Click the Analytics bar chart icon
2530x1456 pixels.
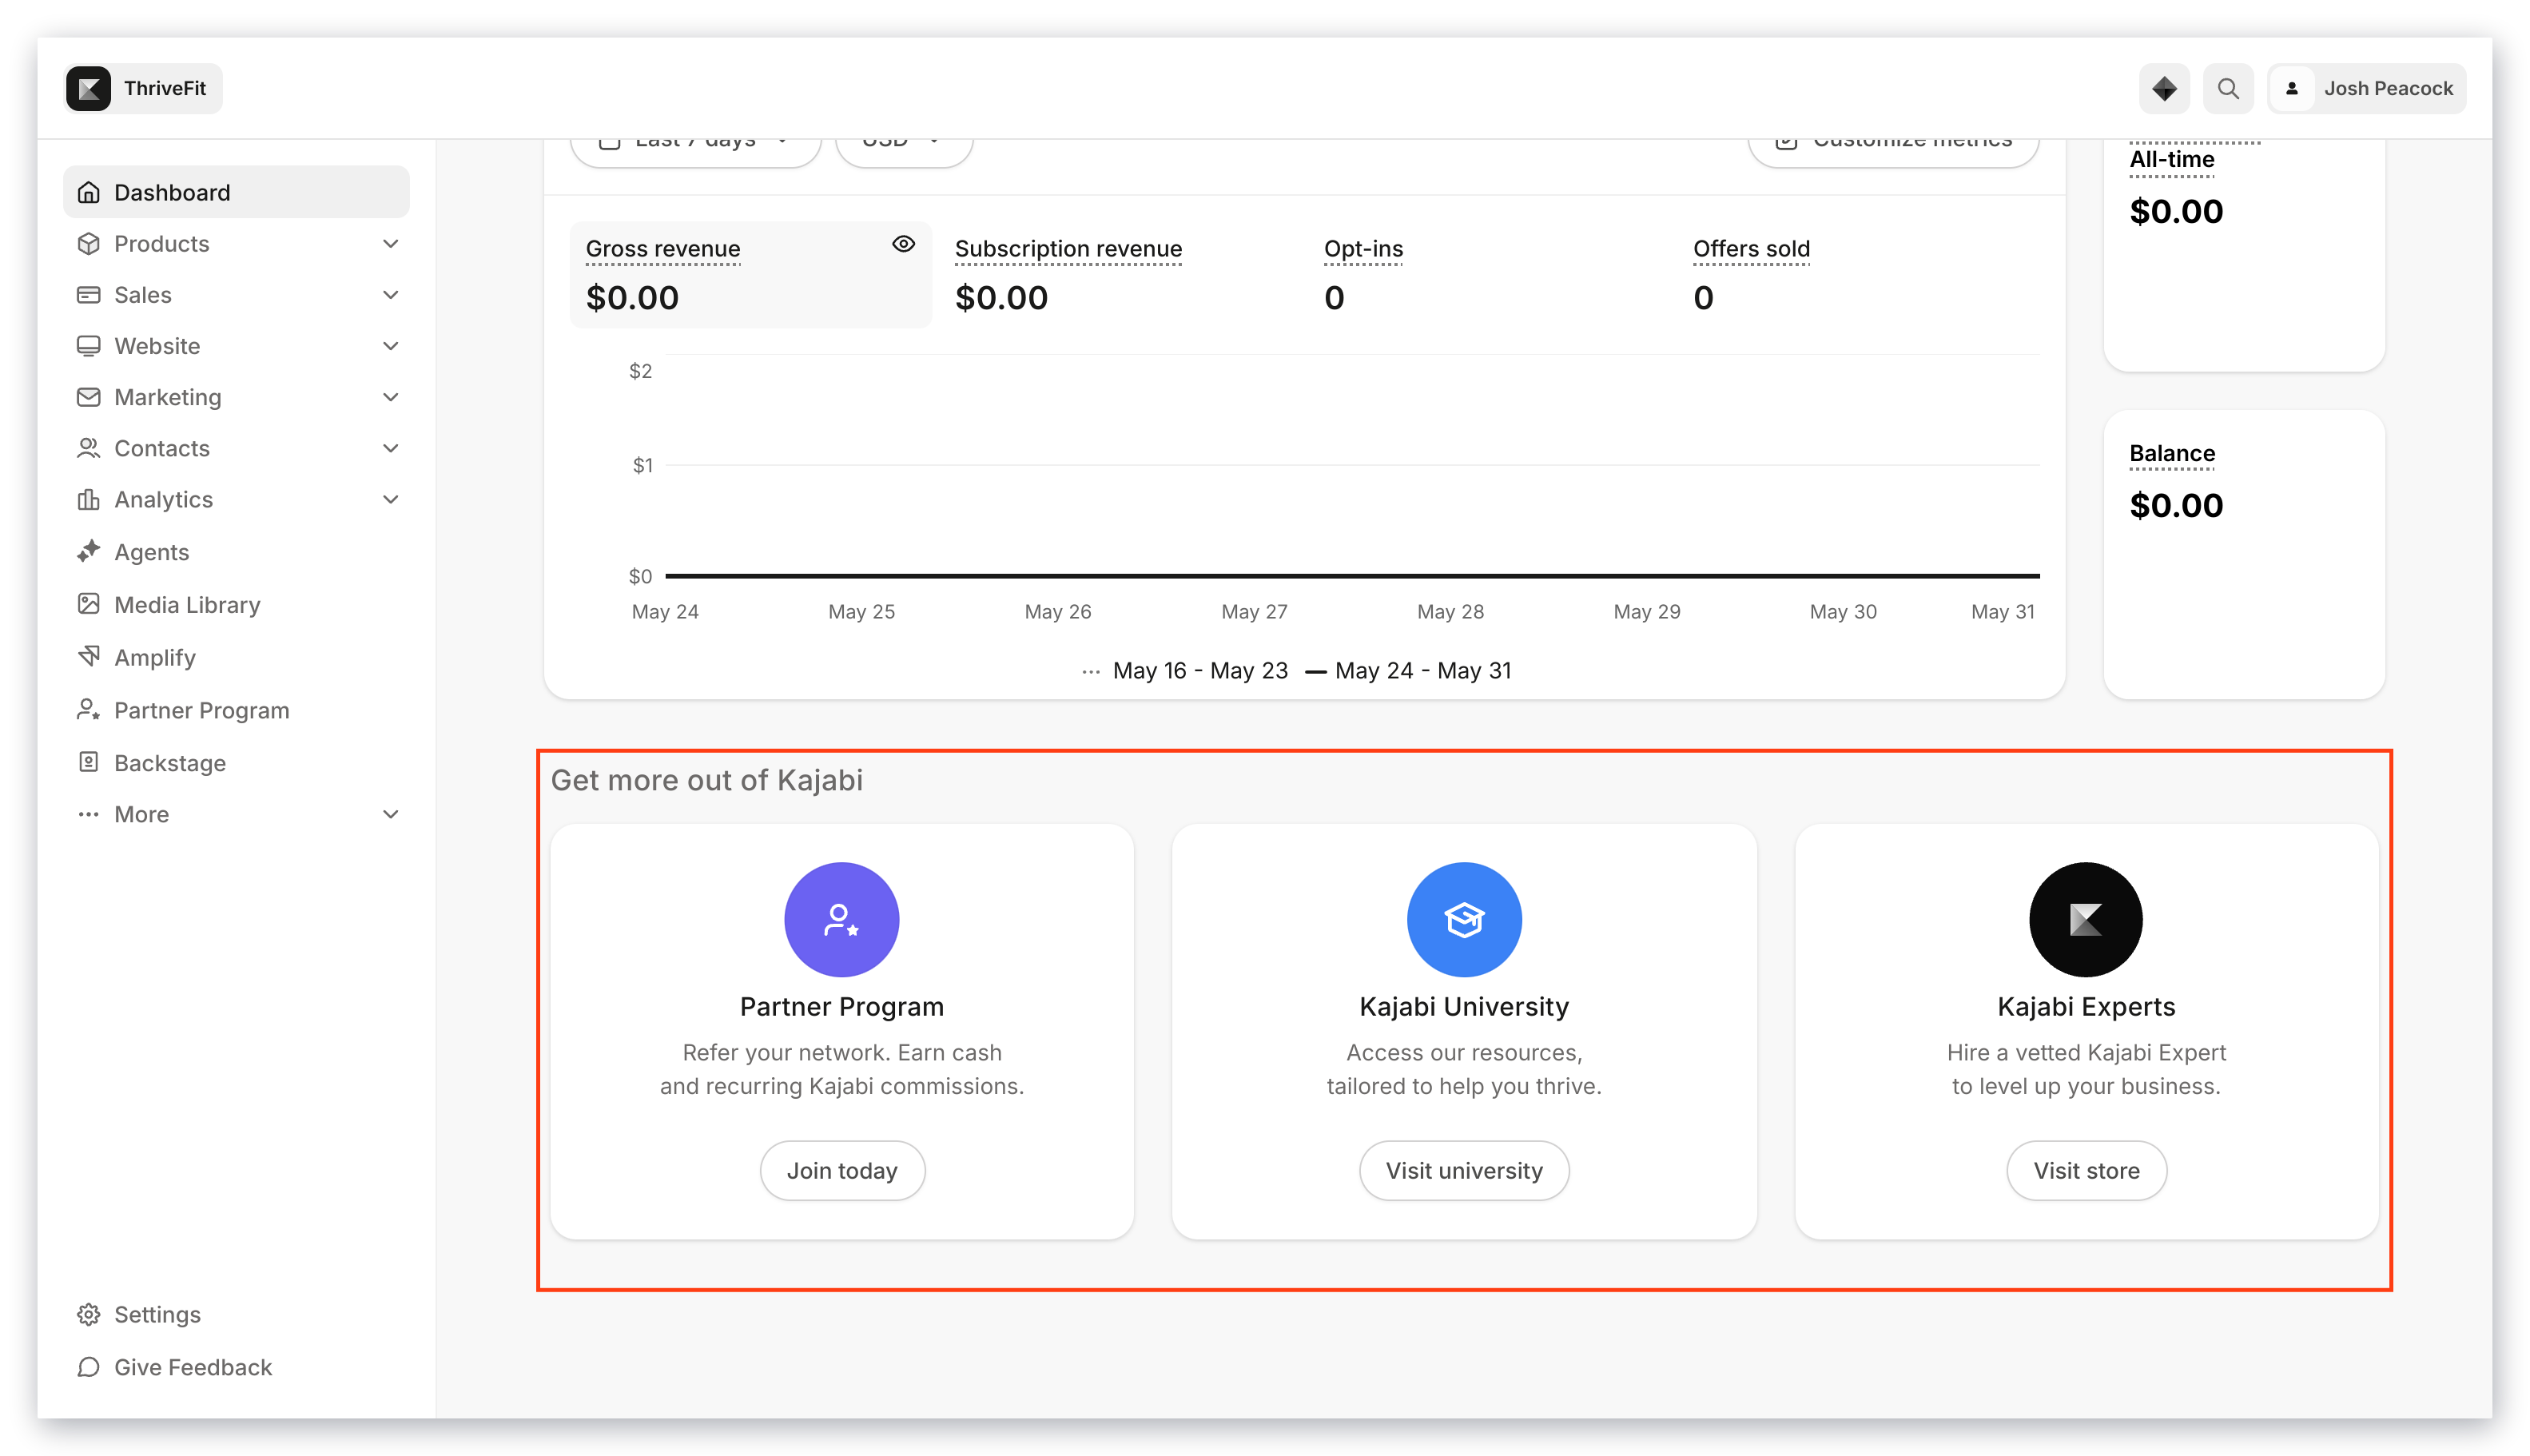point(89,499)
